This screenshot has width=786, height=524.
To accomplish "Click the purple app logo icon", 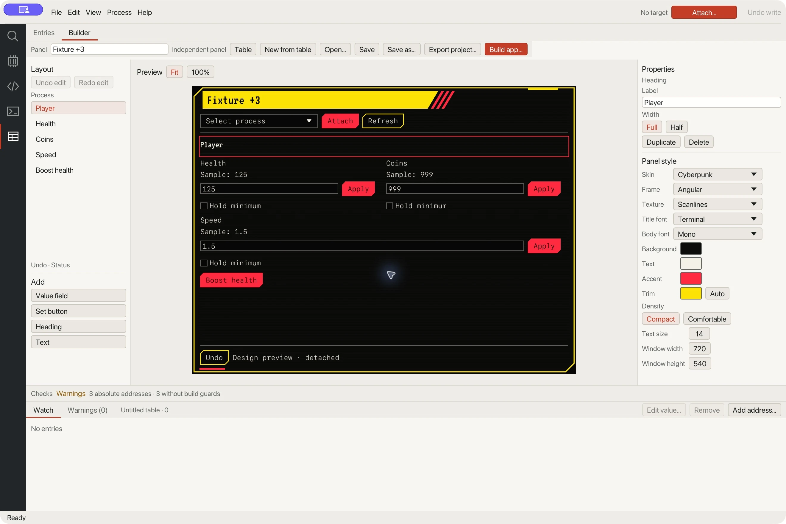I will [23, 9].
